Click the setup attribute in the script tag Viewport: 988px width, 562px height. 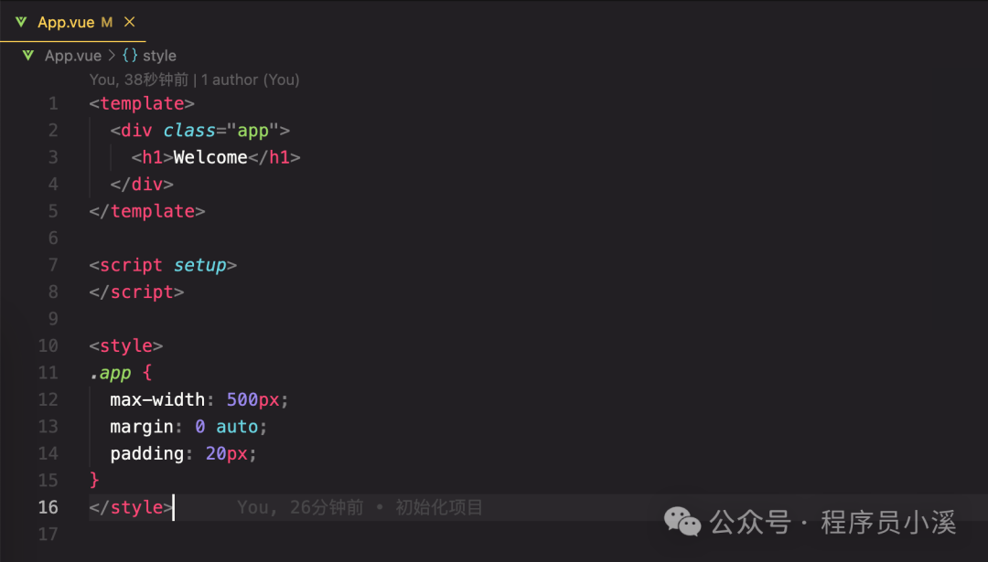click(199, 265)
